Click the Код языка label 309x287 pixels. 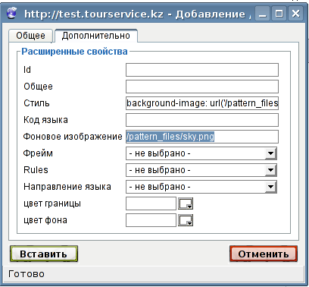coord(45,120)
